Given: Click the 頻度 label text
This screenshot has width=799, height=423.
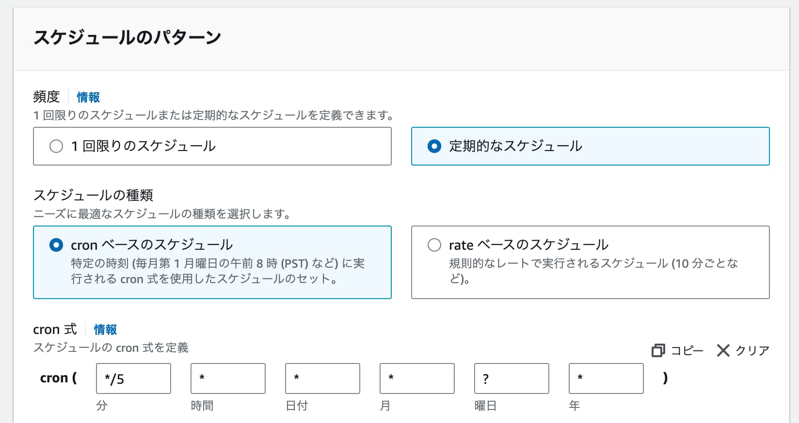Looking at the screenshot, I should [x=47, y=97].
